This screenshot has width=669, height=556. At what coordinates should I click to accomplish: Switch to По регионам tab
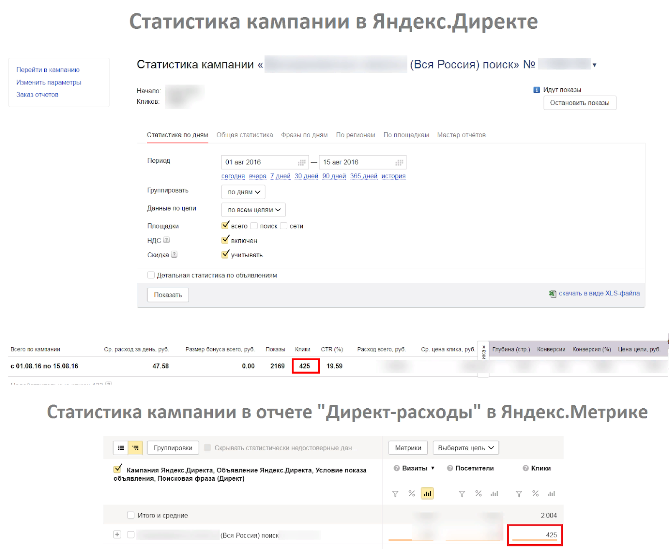[355, 135]
